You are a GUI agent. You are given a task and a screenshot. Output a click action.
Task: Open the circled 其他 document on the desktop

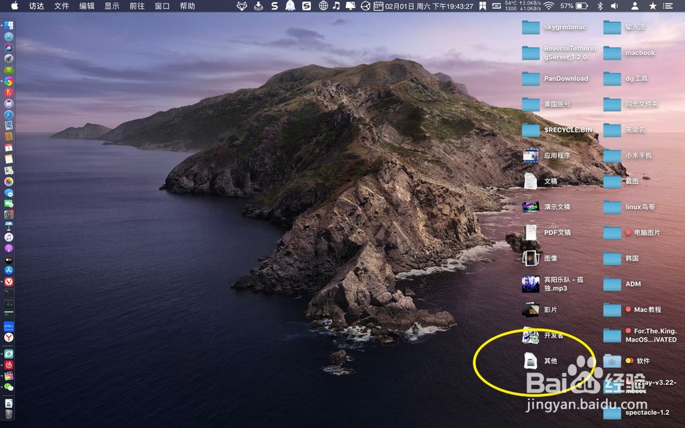532,359
